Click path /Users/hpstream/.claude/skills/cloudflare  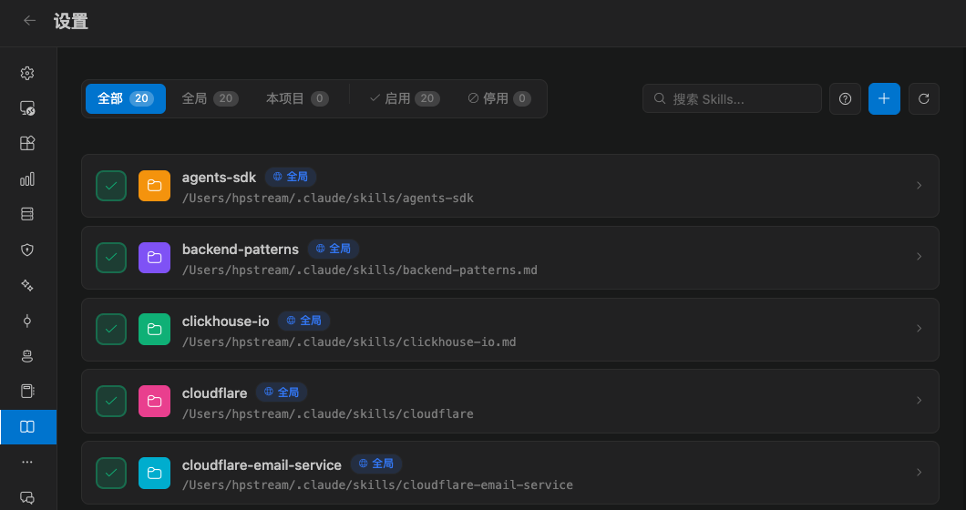coord(328,413)
